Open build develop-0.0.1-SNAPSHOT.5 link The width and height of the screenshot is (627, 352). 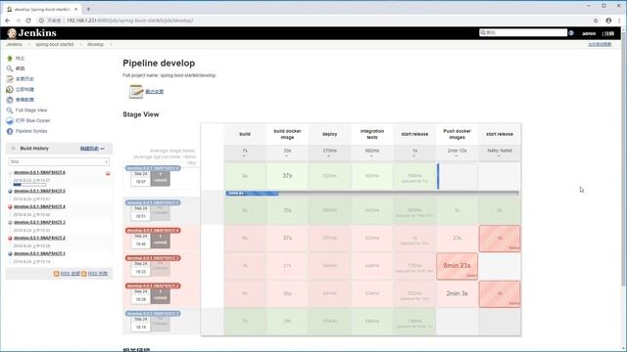click(39, 192)
